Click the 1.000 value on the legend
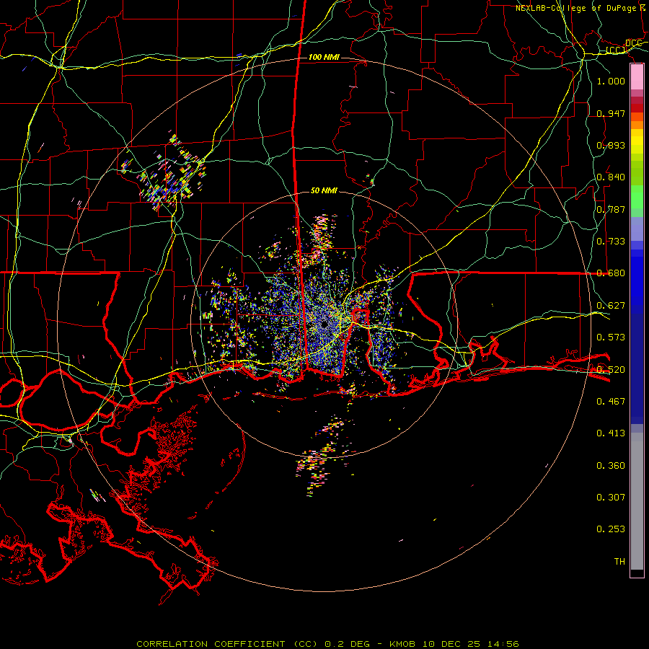This screenshot has height=649, width=649. pos(611,81)
